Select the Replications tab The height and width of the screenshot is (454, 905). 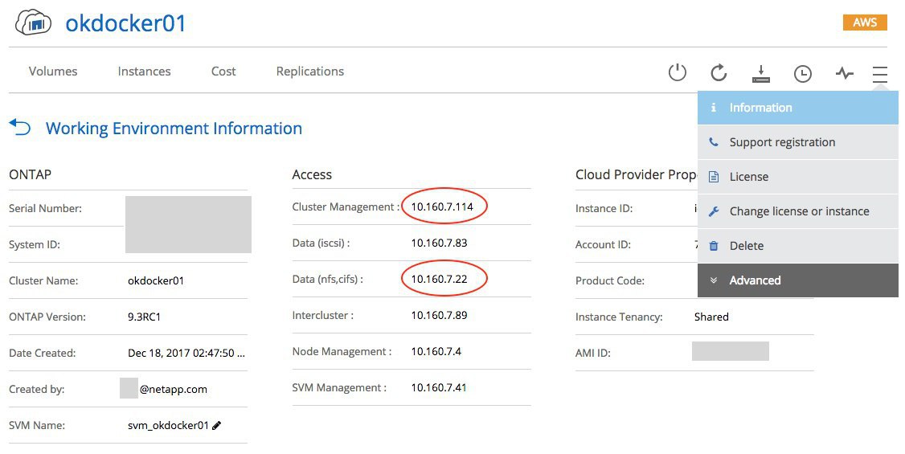[310, 72]
